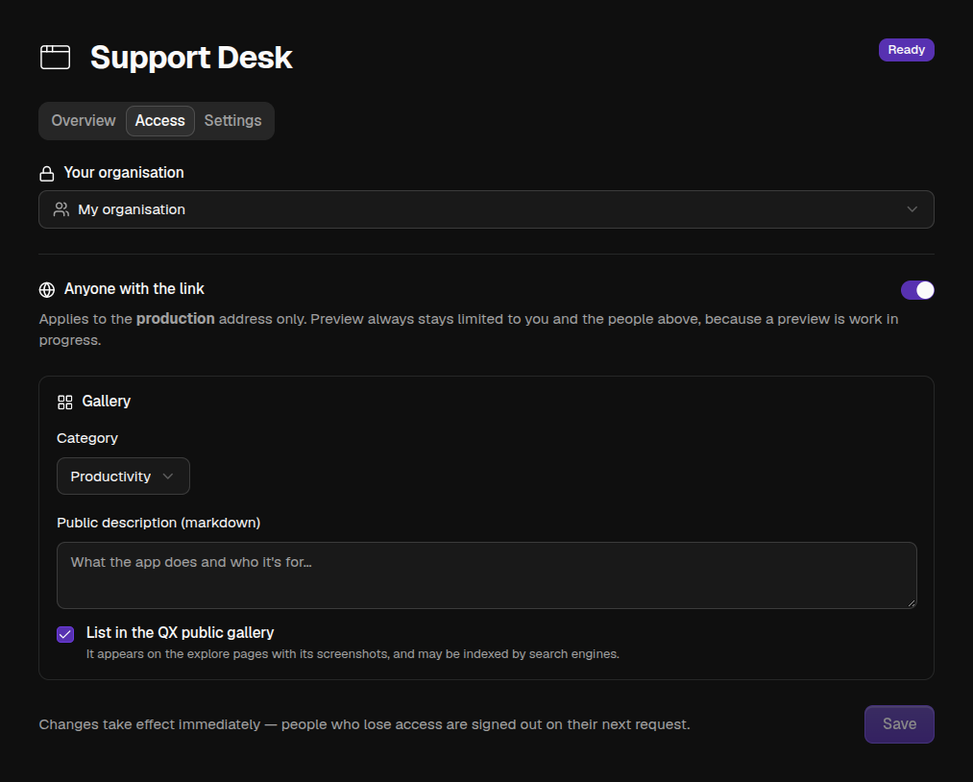Viewport: 973px width, 782px height.
Task: Open the My organisation dropdown
Action: click(x=486, y=209)
